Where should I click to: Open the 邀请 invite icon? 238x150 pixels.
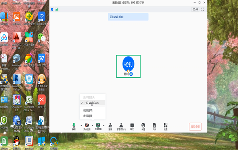pos(110,127)
